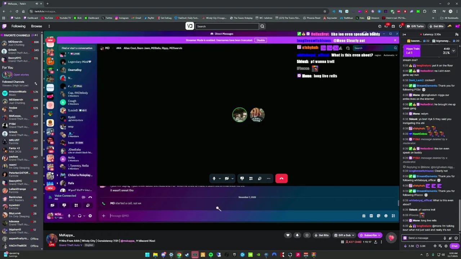Share screen from Voice Connected panel
Image resolution: width=461 pixels, height=259 pixels.
click(64, 205)
